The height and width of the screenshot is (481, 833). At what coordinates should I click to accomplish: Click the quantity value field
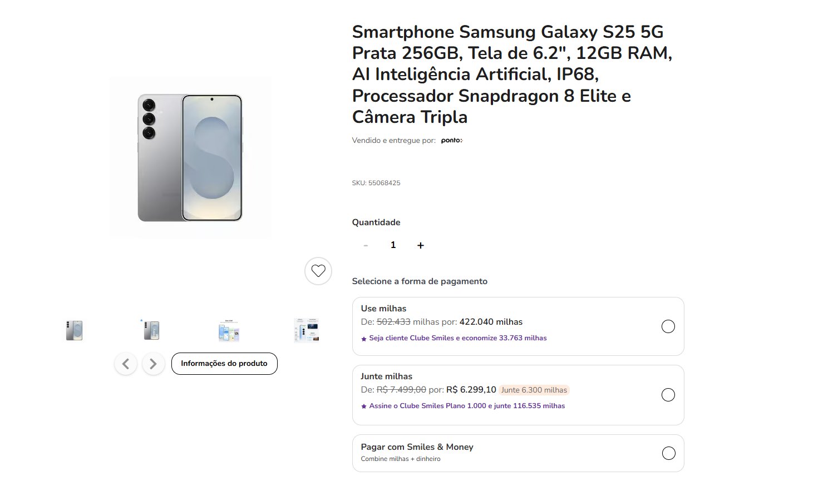click(x=393, y=245)
